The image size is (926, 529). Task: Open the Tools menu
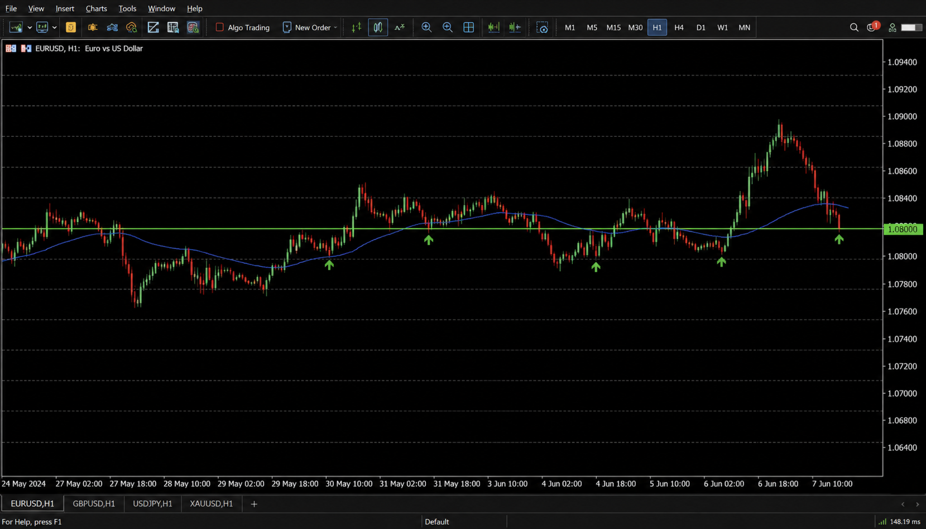tap(127, 8)
